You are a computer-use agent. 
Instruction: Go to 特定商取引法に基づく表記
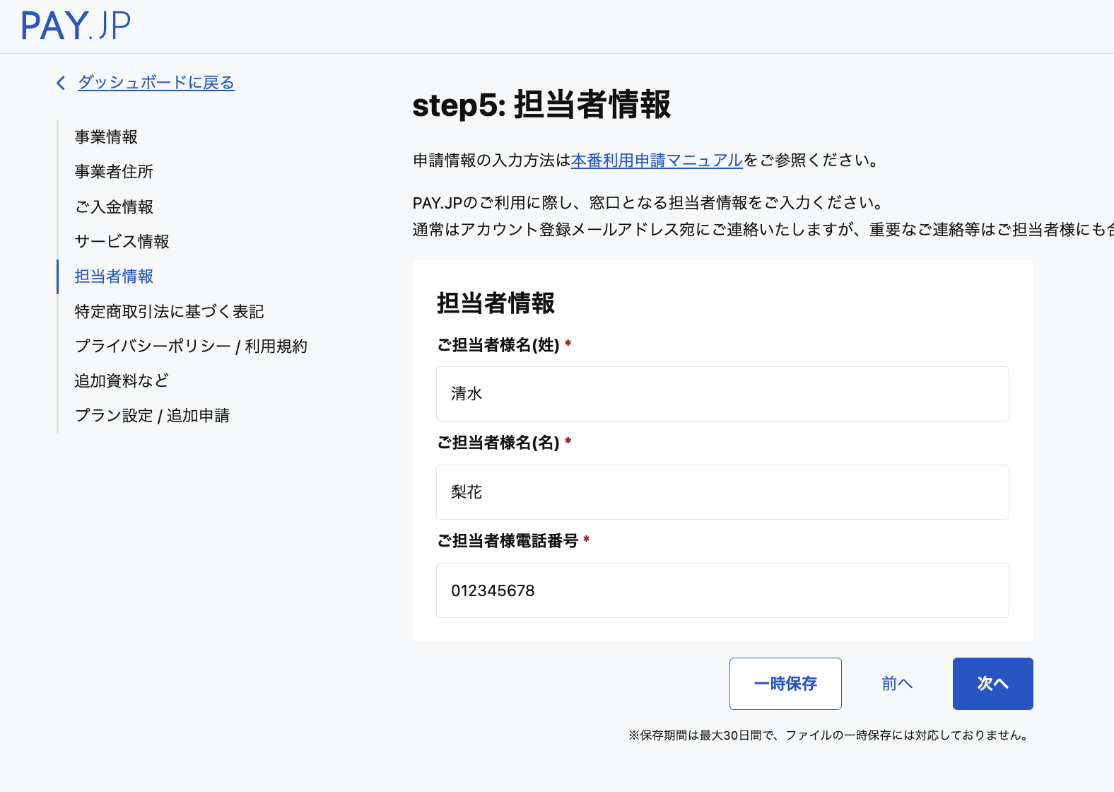point(169,311)
